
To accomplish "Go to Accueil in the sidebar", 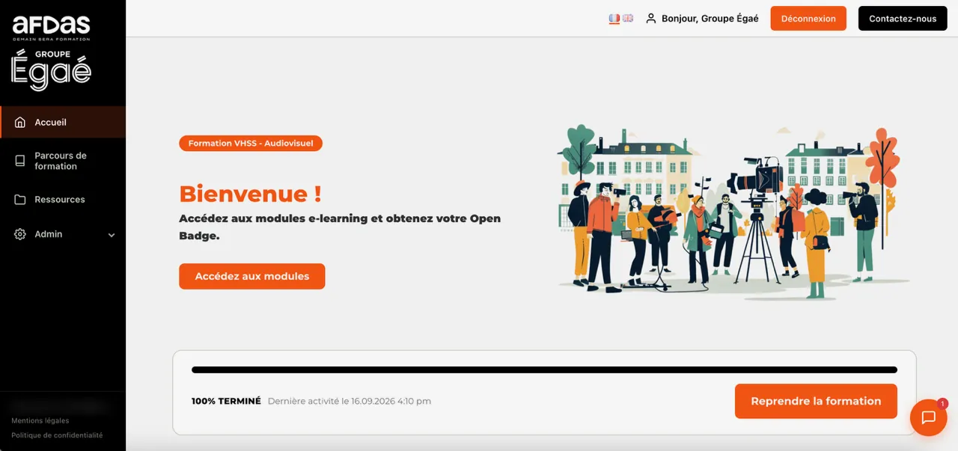I will point(63,122).
